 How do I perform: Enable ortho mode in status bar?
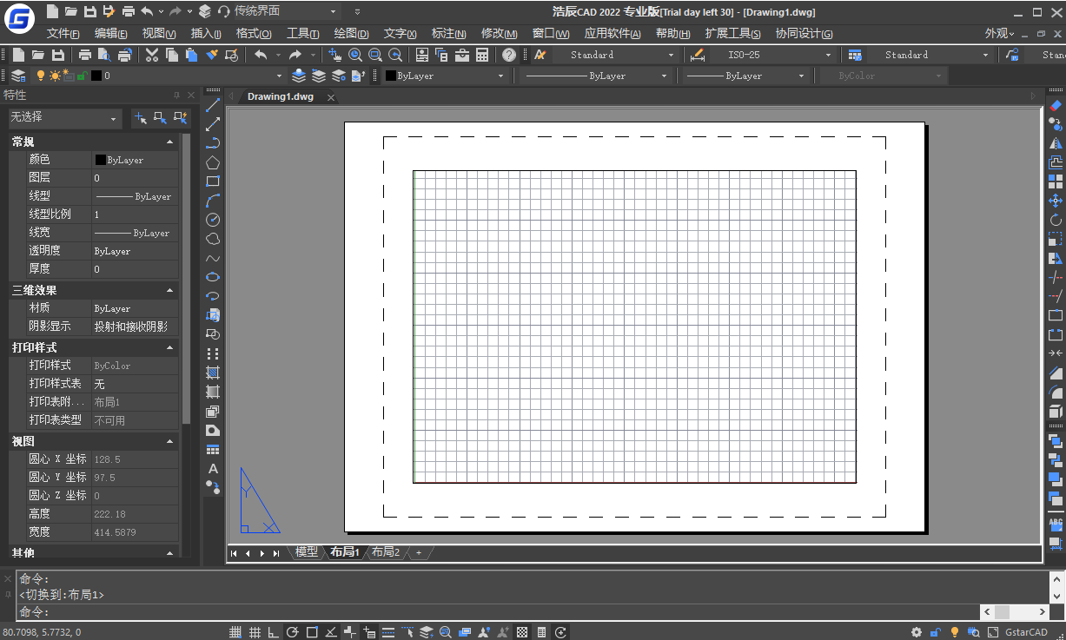point(275,632)
